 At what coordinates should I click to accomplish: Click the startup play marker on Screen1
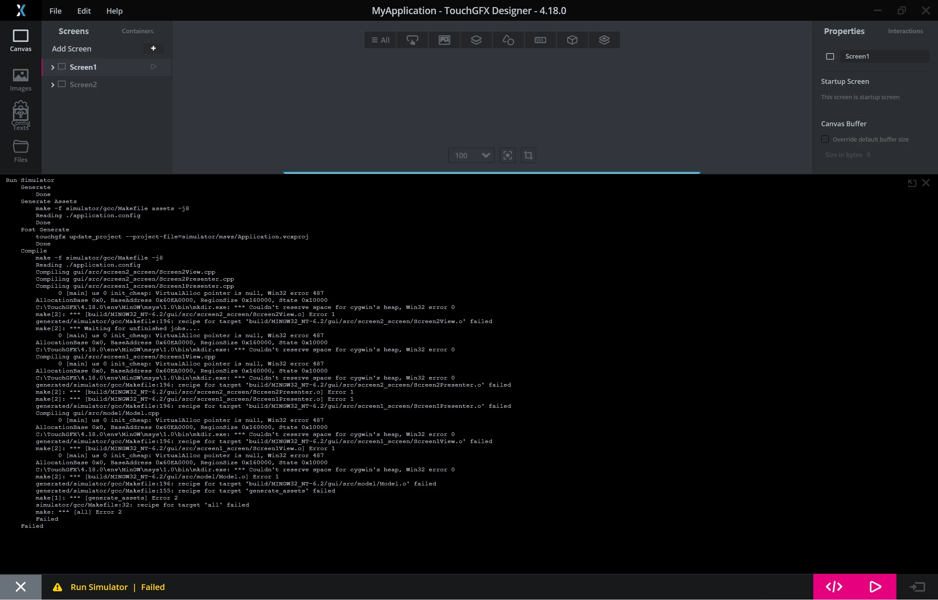153,66
